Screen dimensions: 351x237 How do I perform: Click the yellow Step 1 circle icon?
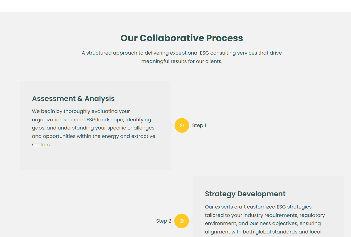pyautogui.click(x=182, y=125)
